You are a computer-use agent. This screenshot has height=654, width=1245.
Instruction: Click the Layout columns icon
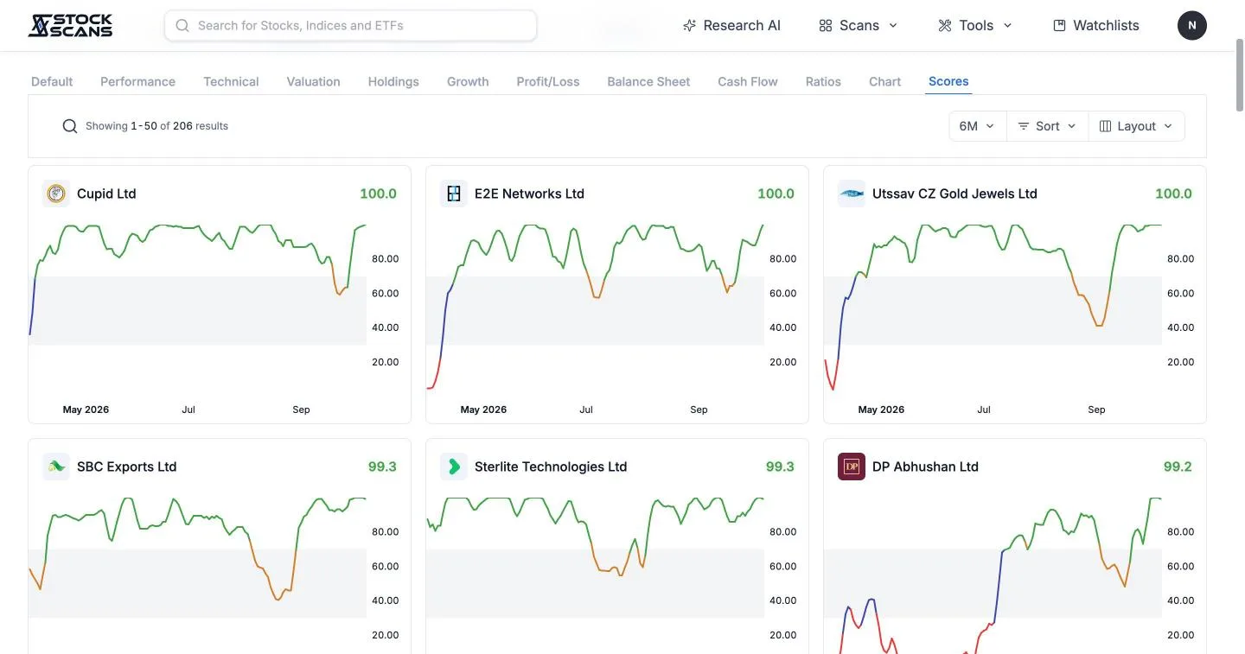1105,126
